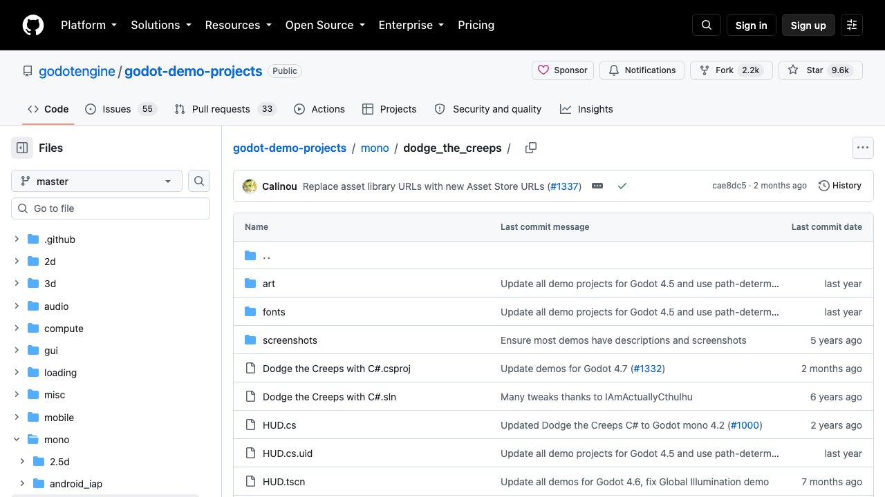Viewport: 885px width, 497px height.
Task: Copy path icon next to dodge_the_creeps
Action: click(x=531, y=148)
